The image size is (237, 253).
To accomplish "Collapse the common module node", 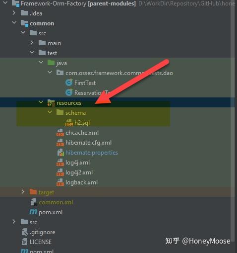I will (x=14, y=23).
